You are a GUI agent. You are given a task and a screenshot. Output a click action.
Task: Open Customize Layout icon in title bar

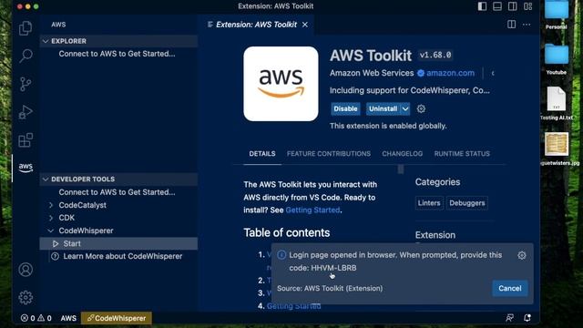(527, 6)
